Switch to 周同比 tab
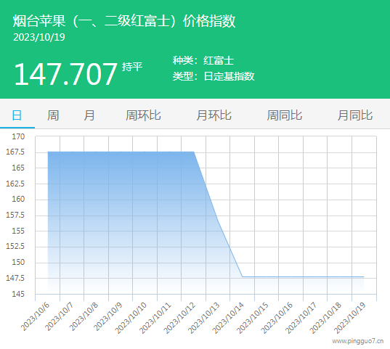The width and height of the screenshot is (390, 349). (x=284, y=115)
